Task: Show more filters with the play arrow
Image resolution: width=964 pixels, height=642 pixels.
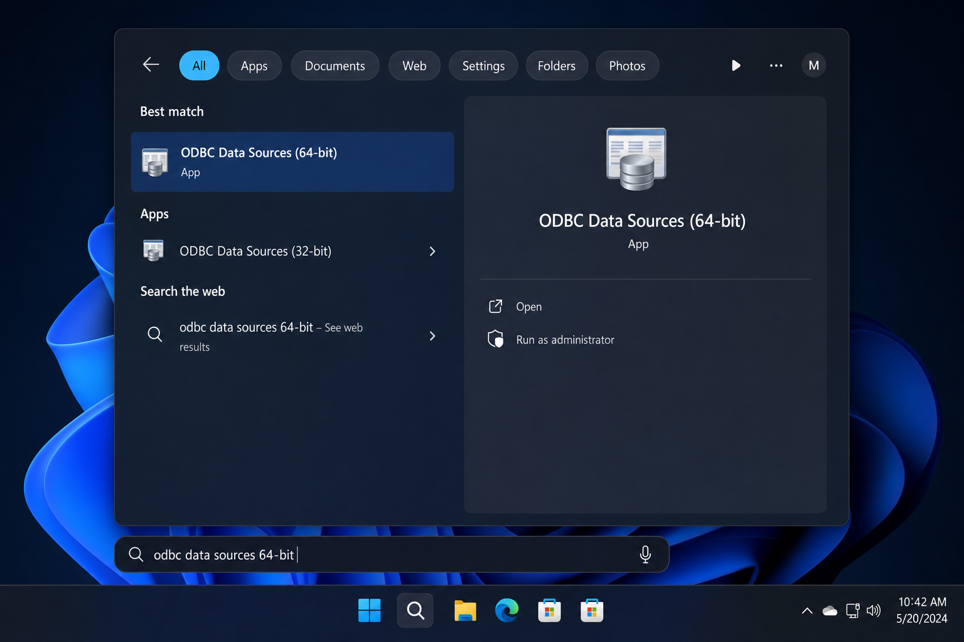Action: pyautogui.click(x=736, y=65)
